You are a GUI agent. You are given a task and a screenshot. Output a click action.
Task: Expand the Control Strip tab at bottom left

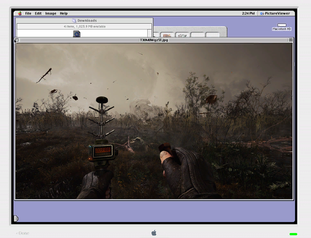point(16,219)
